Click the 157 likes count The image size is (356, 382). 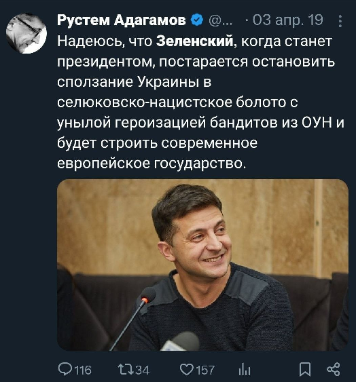point(205,370)
